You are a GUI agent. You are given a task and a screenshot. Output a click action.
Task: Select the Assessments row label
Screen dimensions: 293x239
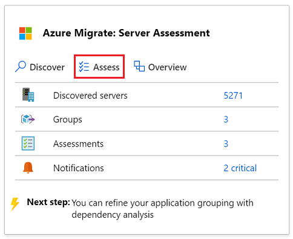78,144
